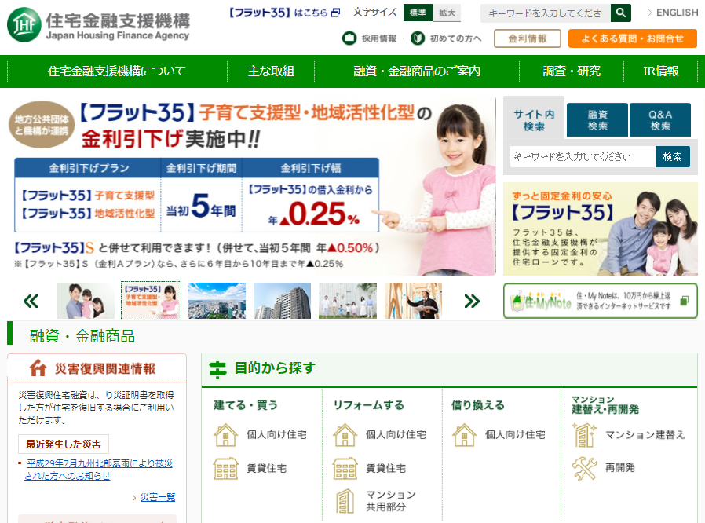Click the マンション建替え text link
Image resolution: width=705 pixels, height=523 pixels.
645,435
